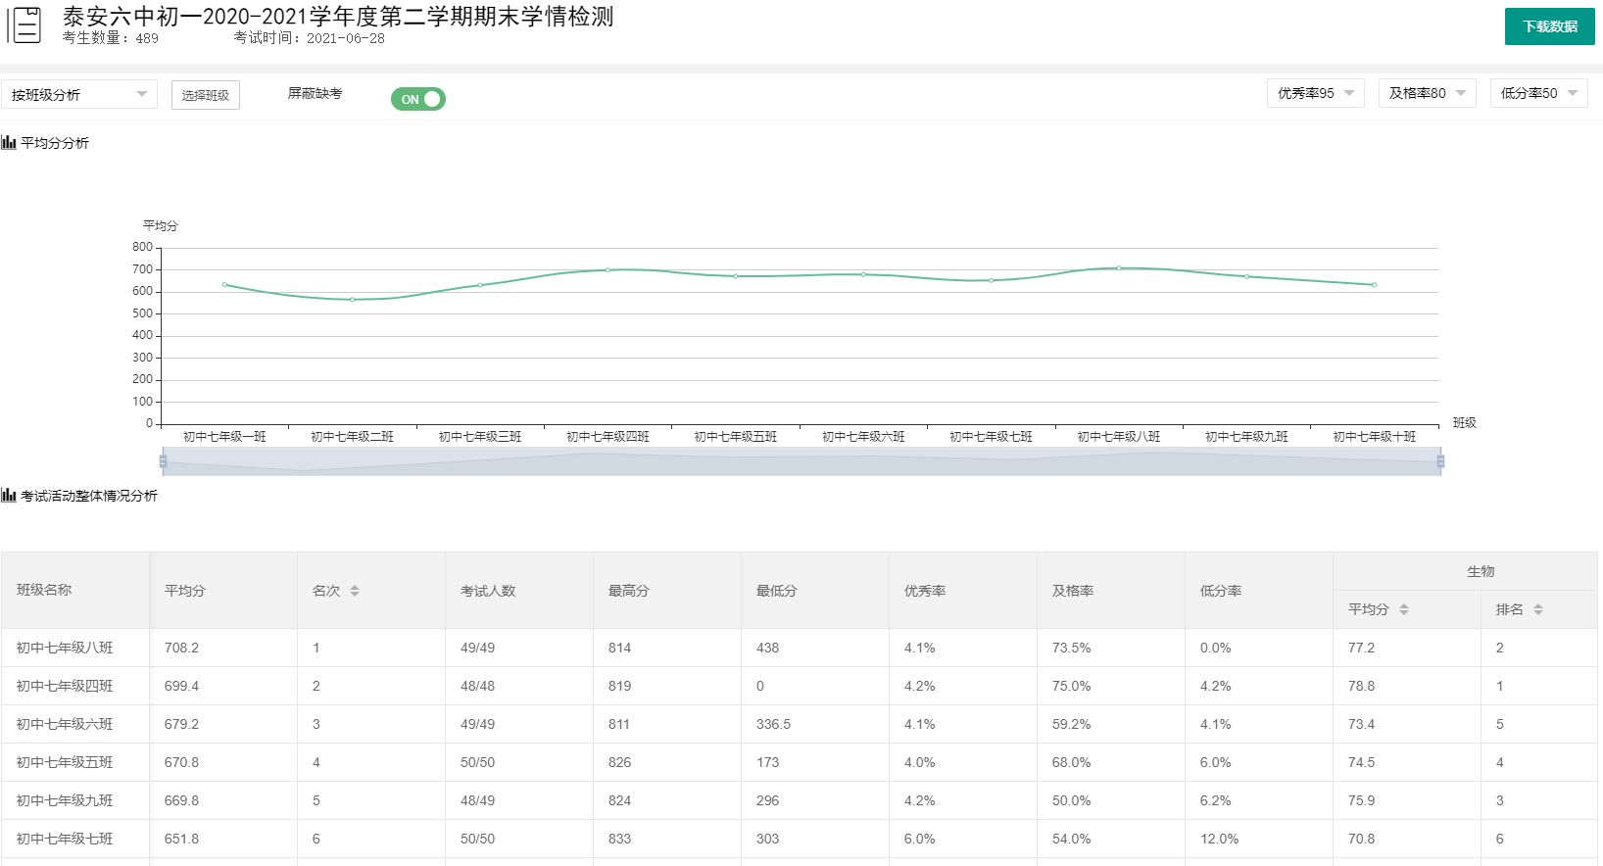Click the 优秀率 column header
This screenshot has width=1603, height=866.
[963, 591]
